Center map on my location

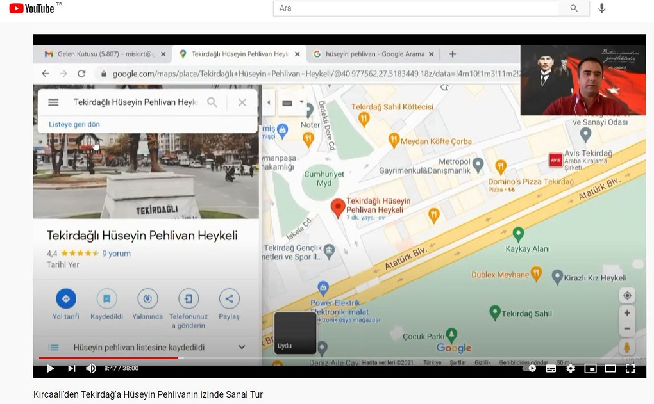[627, 296]
